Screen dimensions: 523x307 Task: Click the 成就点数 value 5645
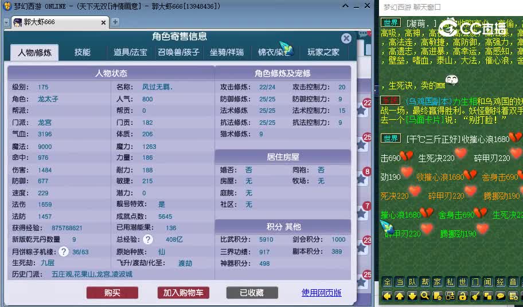(x=165, y=217)
